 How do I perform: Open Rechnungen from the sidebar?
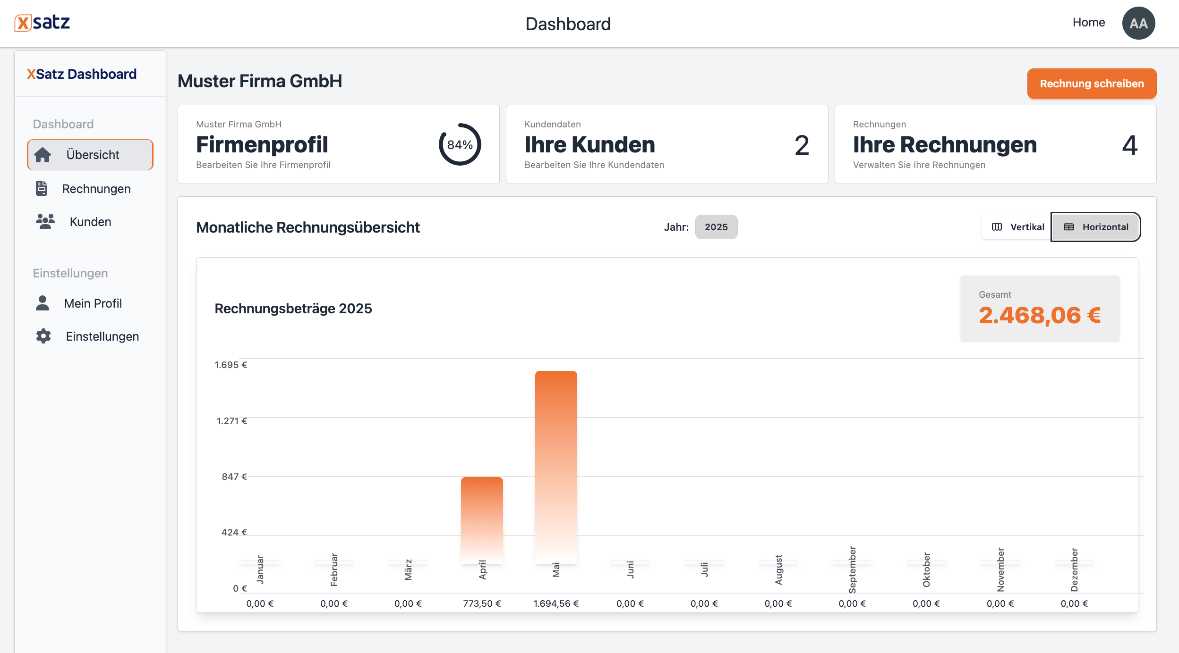90,188
